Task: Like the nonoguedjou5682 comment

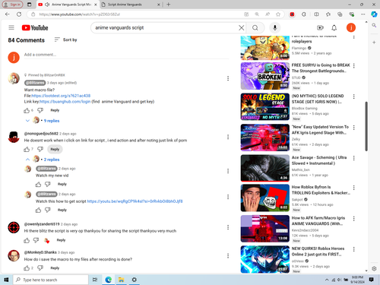Action: [27, 149]
